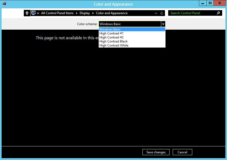The image size is (227, 160).
Task: Refresh the Color and Appearance page
Action: pyautogui.click(x=162, y=13)
